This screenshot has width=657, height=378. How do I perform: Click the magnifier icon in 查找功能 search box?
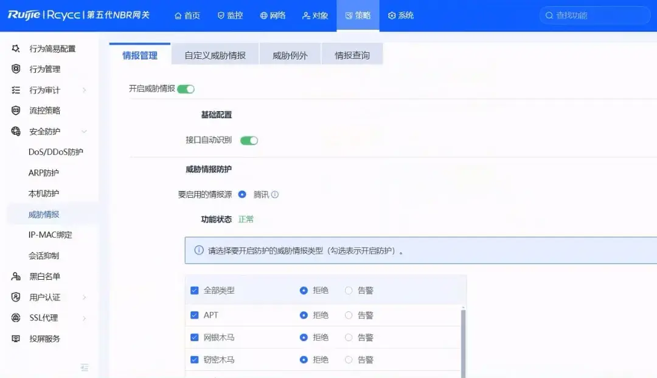tap(549, 15)
